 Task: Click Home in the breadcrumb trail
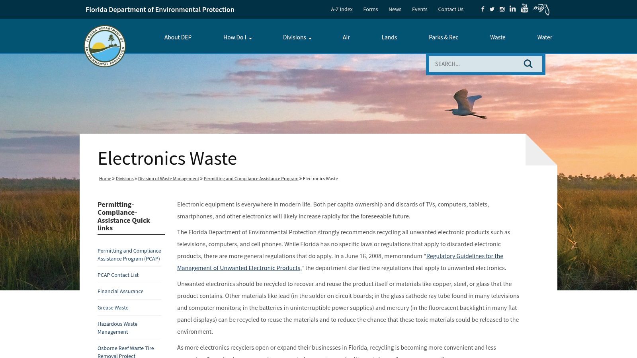click(x=105, y=178)
